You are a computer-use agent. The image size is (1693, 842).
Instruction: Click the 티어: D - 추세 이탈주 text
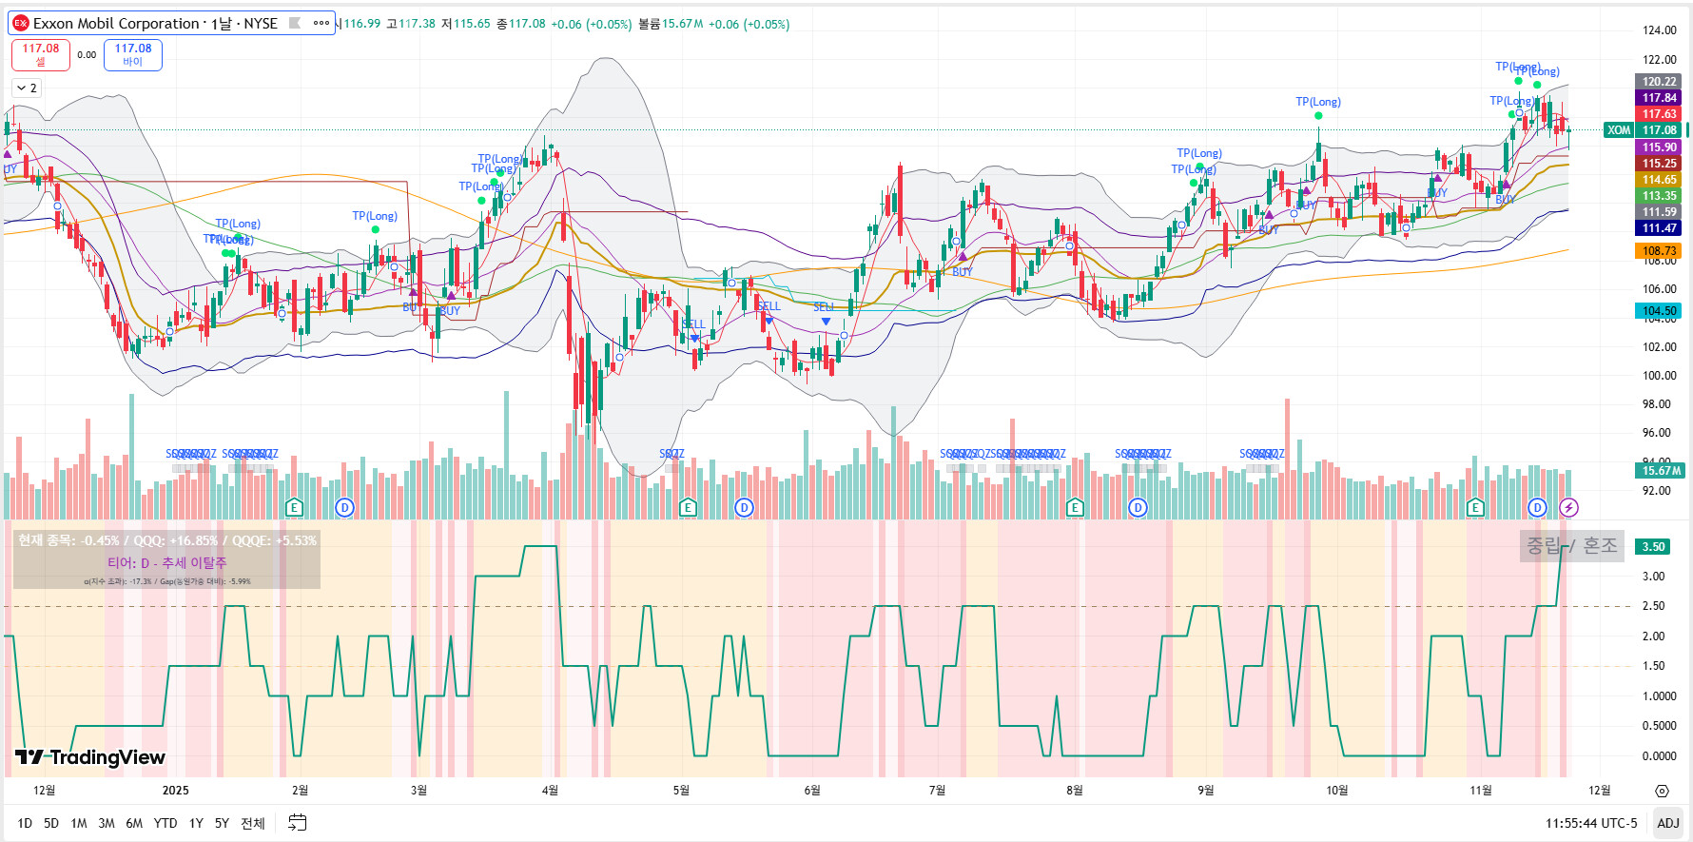(167, 562)
